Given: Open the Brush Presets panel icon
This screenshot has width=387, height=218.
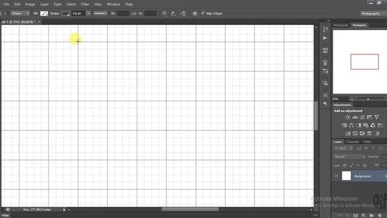Looking at the screenshot, I should pyautogui.click(x=325, y=71).
